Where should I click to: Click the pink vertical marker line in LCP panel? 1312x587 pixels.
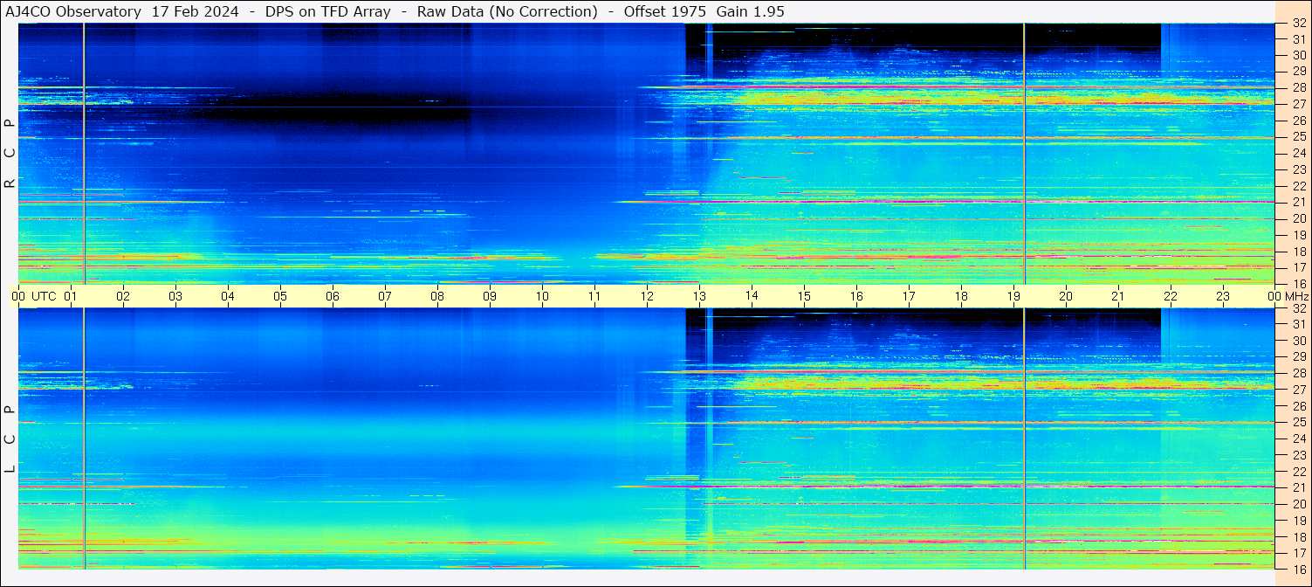coord(1024,437)
